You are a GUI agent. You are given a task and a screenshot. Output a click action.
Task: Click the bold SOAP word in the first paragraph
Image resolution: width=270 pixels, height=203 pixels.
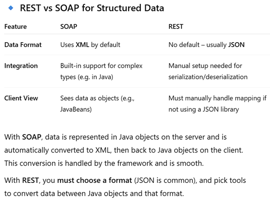pyautogui.click(x=32, y=137)
